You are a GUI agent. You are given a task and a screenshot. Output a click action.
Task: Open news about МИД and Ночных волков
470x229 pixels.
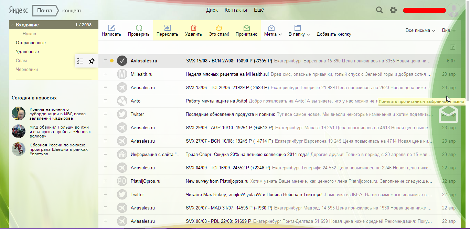[x=60, y=132]
